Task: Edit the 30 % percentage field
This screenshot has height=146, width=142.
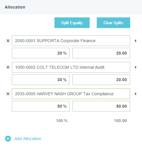Action: [x=41, y=80]
